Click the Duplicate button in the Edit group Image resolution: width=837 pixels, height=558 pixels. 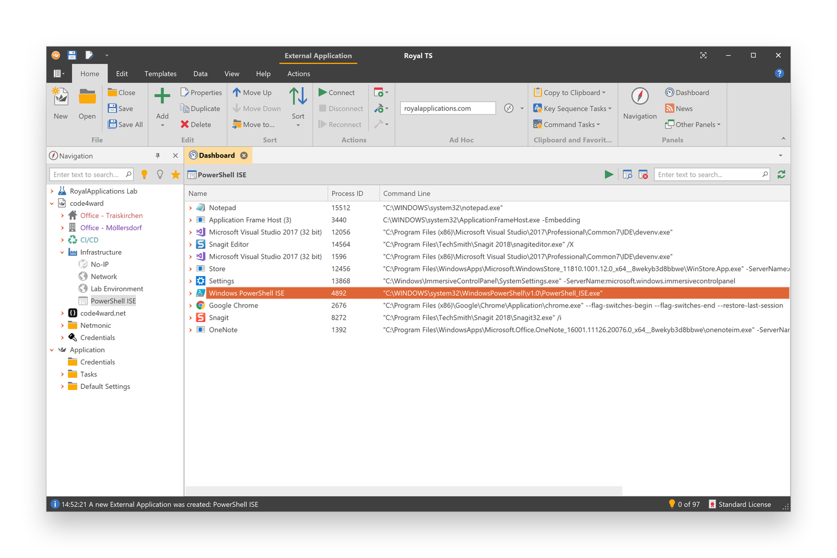[x=200, y=108]
